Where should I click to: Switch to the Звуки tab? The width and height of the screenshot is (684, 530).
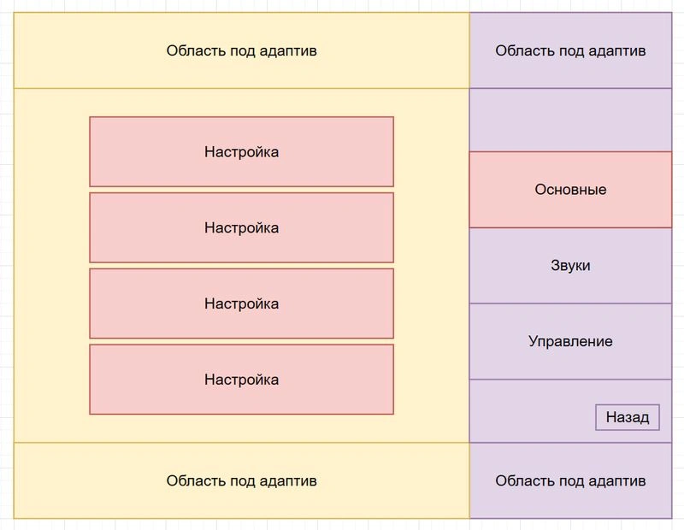click(x=570, y=265)
